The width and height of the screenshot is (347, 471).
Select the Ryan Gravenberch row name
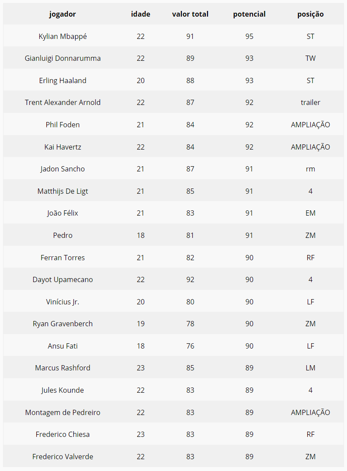62,324
